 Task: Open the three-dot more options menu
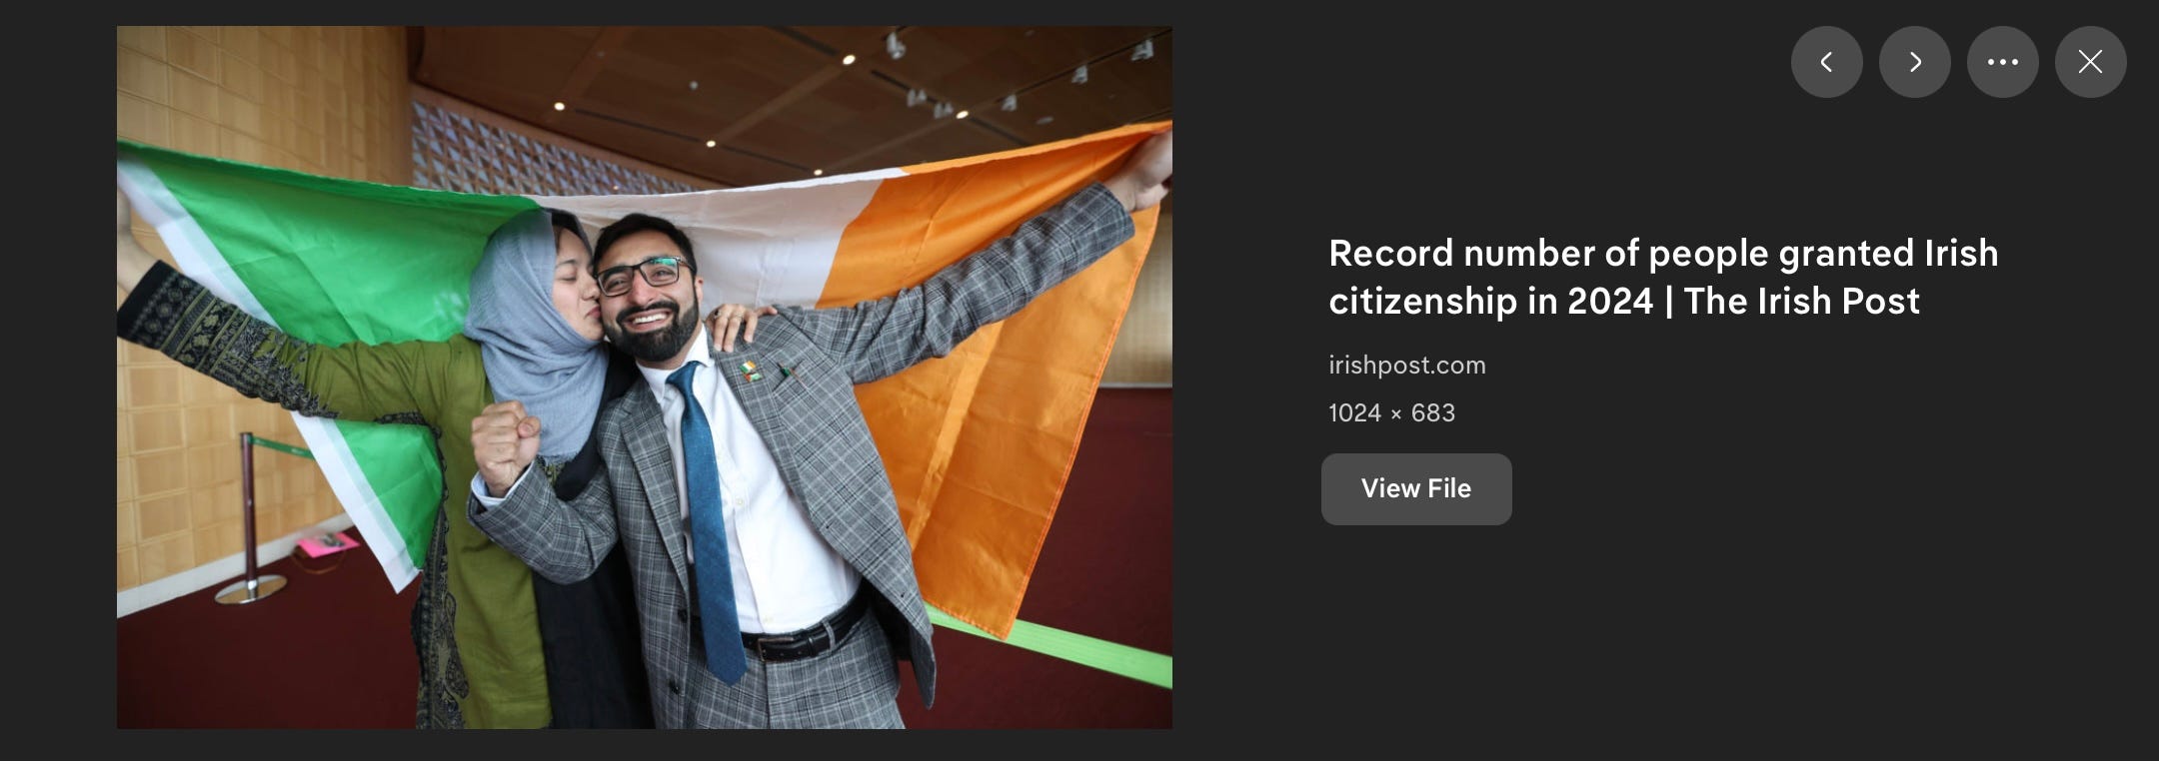tap(2002, 62)
